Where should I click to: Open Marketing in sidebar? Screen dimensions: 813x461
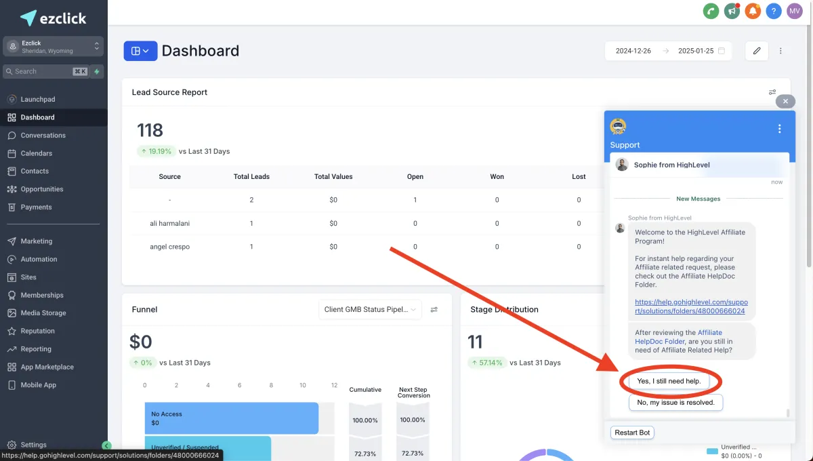tap(54, 241)
